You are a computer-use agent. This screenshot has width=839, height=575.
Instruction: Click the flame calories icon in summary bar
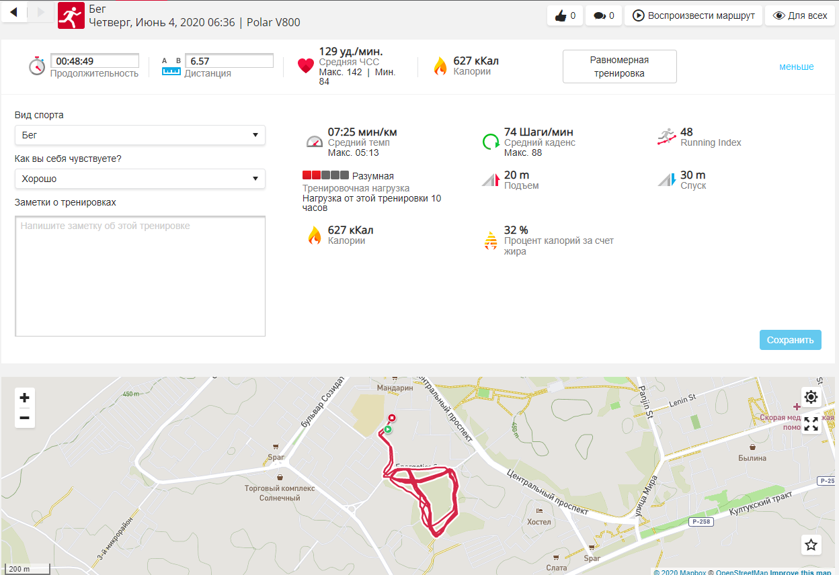click(440, 66)
